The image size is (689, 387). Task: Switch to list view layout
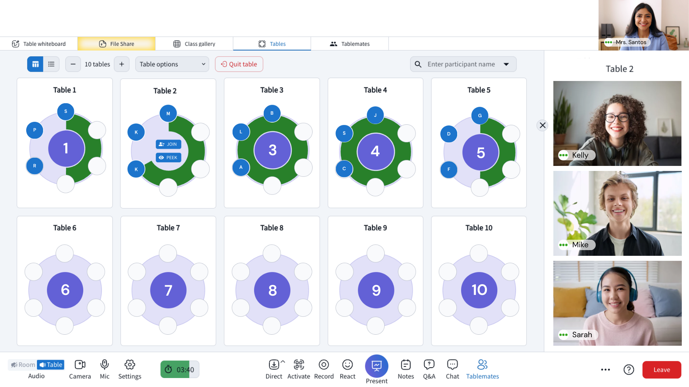tap(51, 64)
